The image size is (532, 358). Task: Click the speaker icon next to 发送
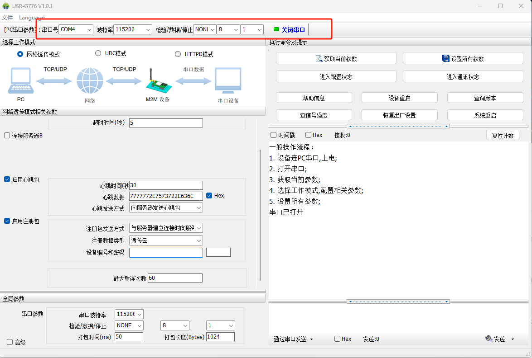pyautogui.click(x=488, y=339)
